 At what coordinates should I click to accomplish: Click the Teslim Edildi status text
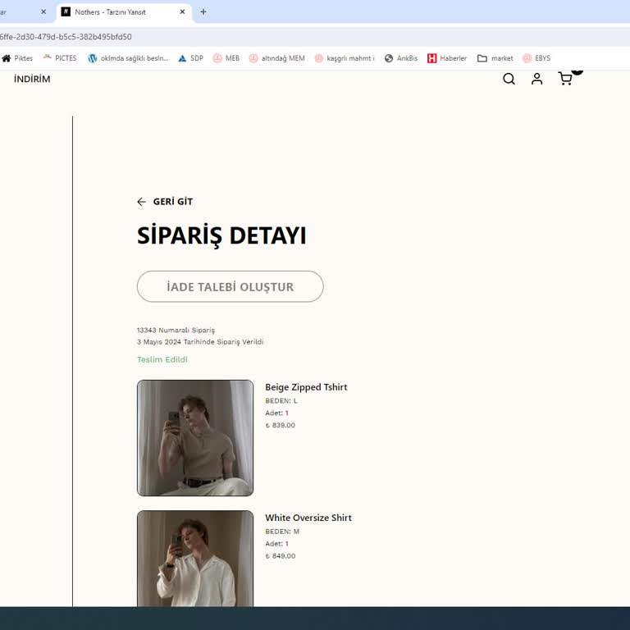pyautogui.click(x=162, y=359)
